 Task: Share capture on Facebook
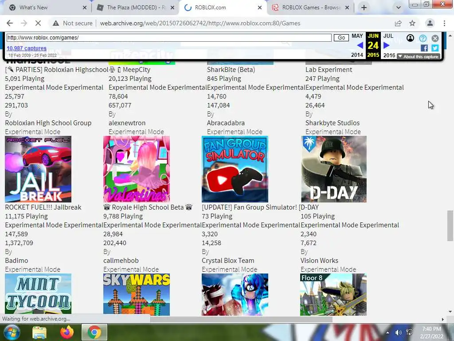pyautogui.click(x=424, y=48)
